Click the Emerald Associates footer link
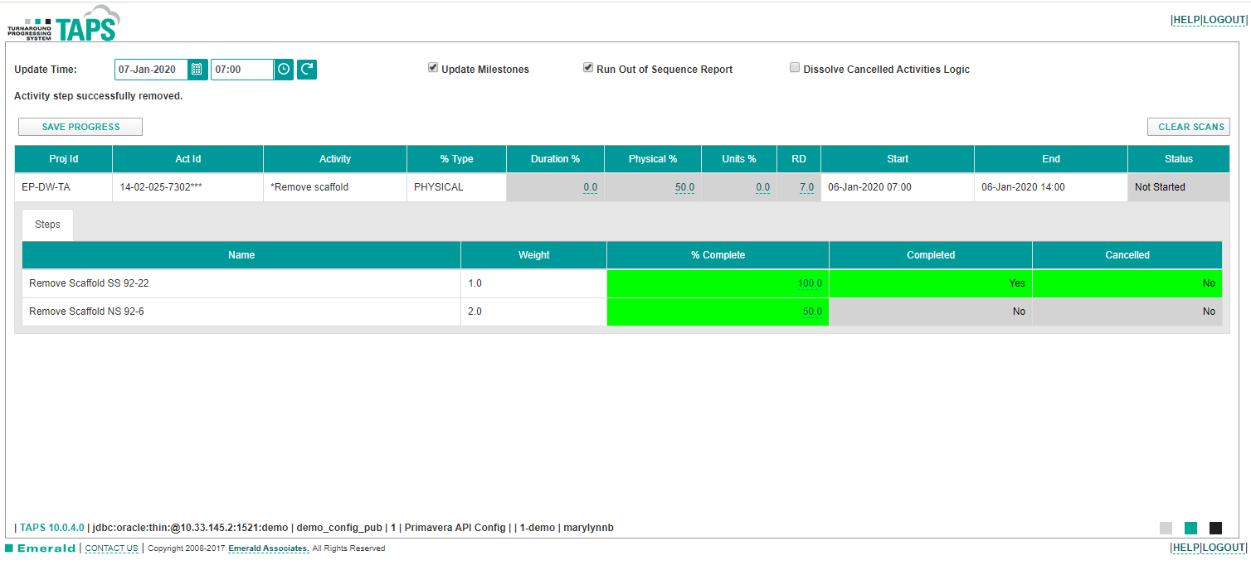Screen dimensions: 1251x570 pos(267,548)
